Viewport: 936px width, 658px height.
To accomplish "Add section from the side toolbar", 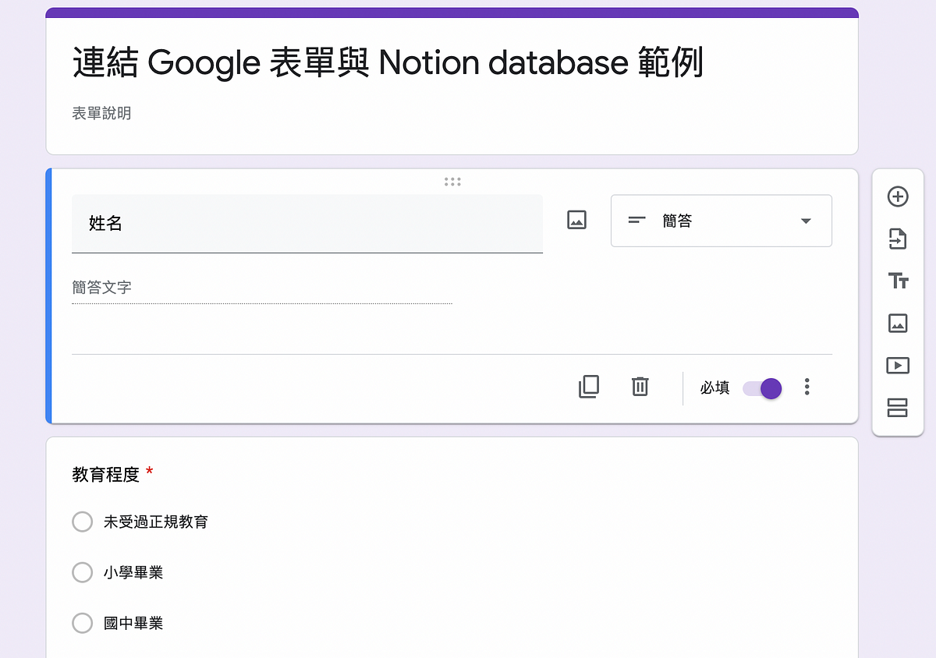I will coord(898,407).
